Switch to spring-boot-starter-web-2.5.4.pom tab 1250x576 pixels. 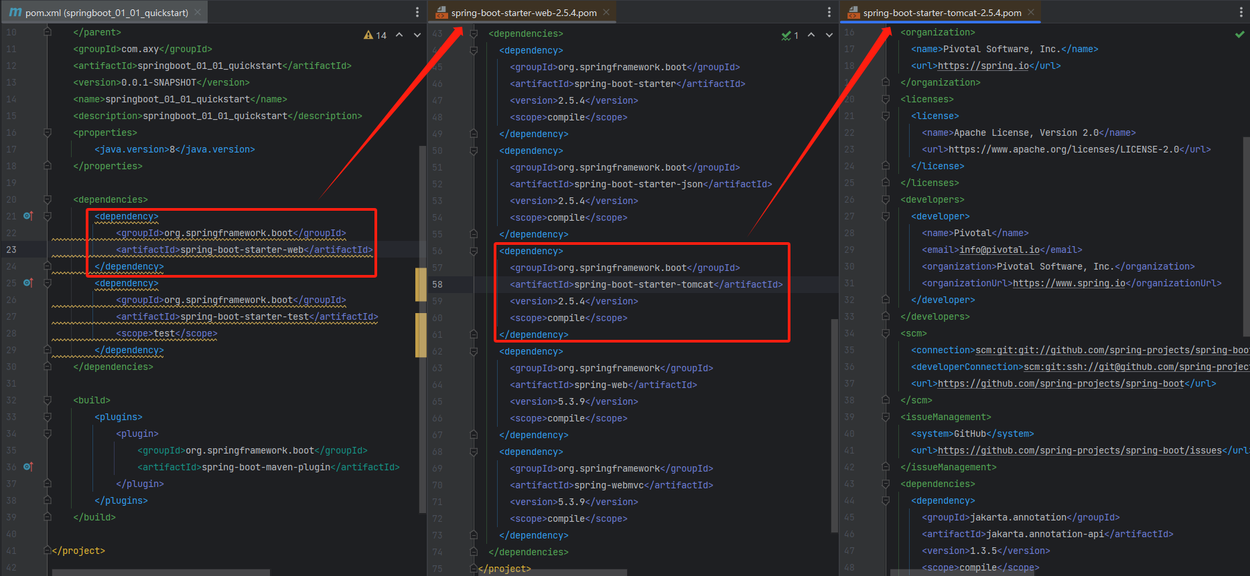pos(524,13)
